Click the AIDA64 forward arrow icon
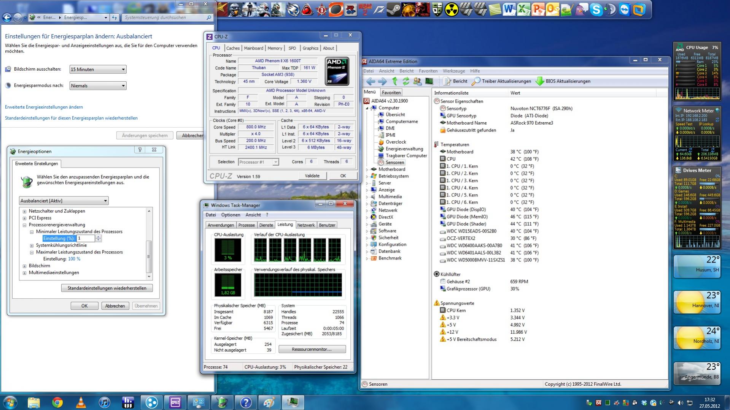Image resolution: width=730 pixels, height=410 pixels. tap(382, 81)
